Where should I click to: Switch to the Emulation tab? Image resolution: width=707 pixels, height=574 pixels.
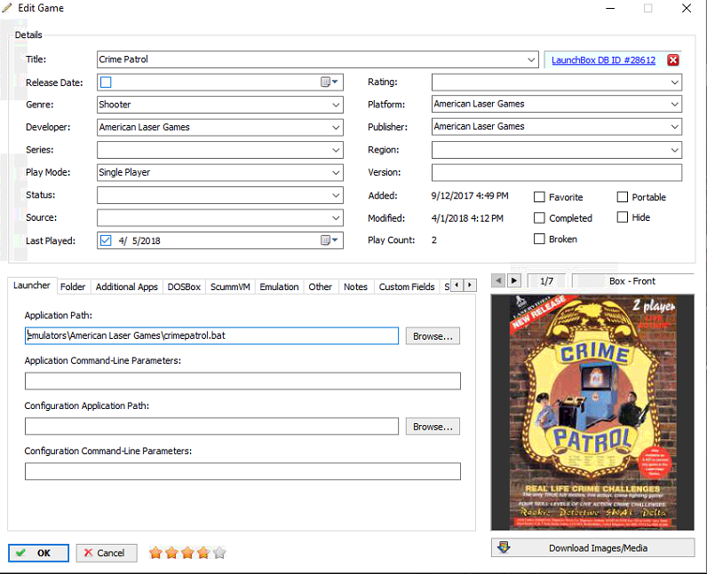pyautogui.click(x=279, y=287)
